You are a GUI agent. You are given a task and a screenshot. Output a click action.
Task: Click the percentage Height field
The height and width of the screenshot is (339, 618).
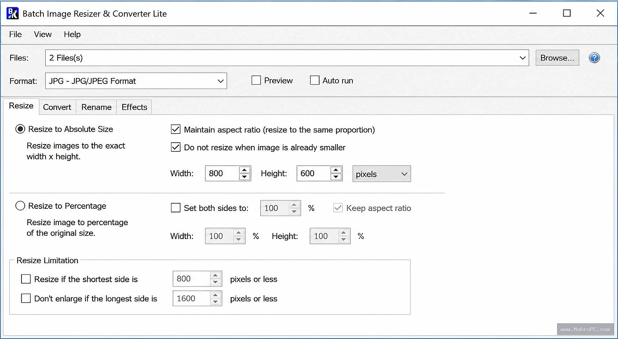(x=324, y=236)
